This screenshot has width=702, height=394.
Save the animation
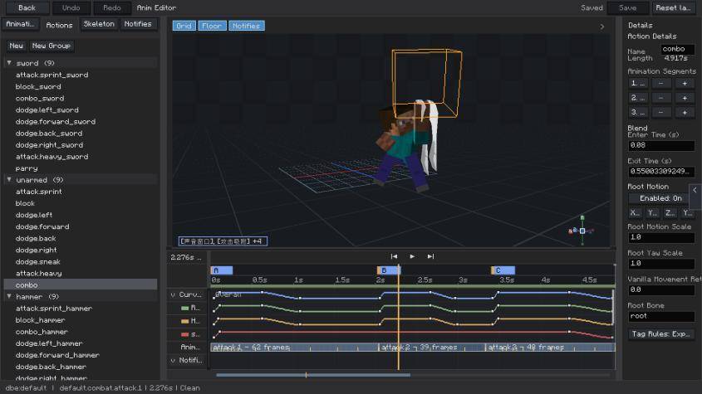click(x=628, y=7)
